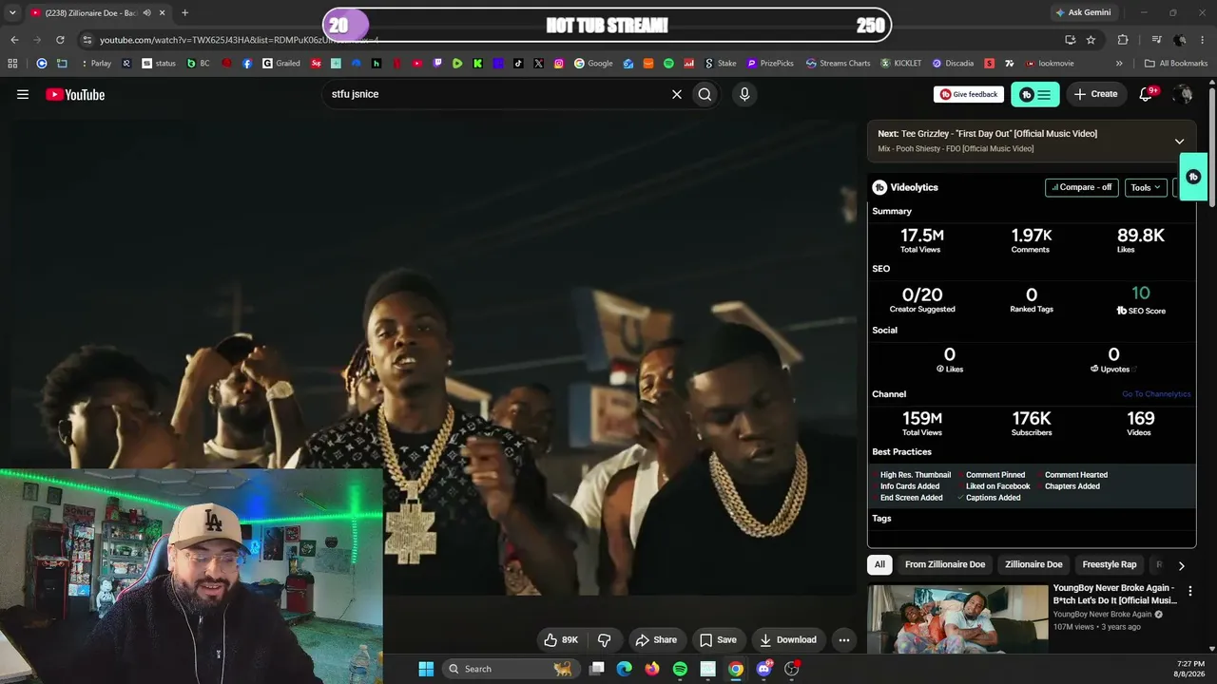The height and width of the screenshot is (684, 1217).
Task: Bookmark this page with the star
Action: pyautogui.click(x=1091, y=40)
